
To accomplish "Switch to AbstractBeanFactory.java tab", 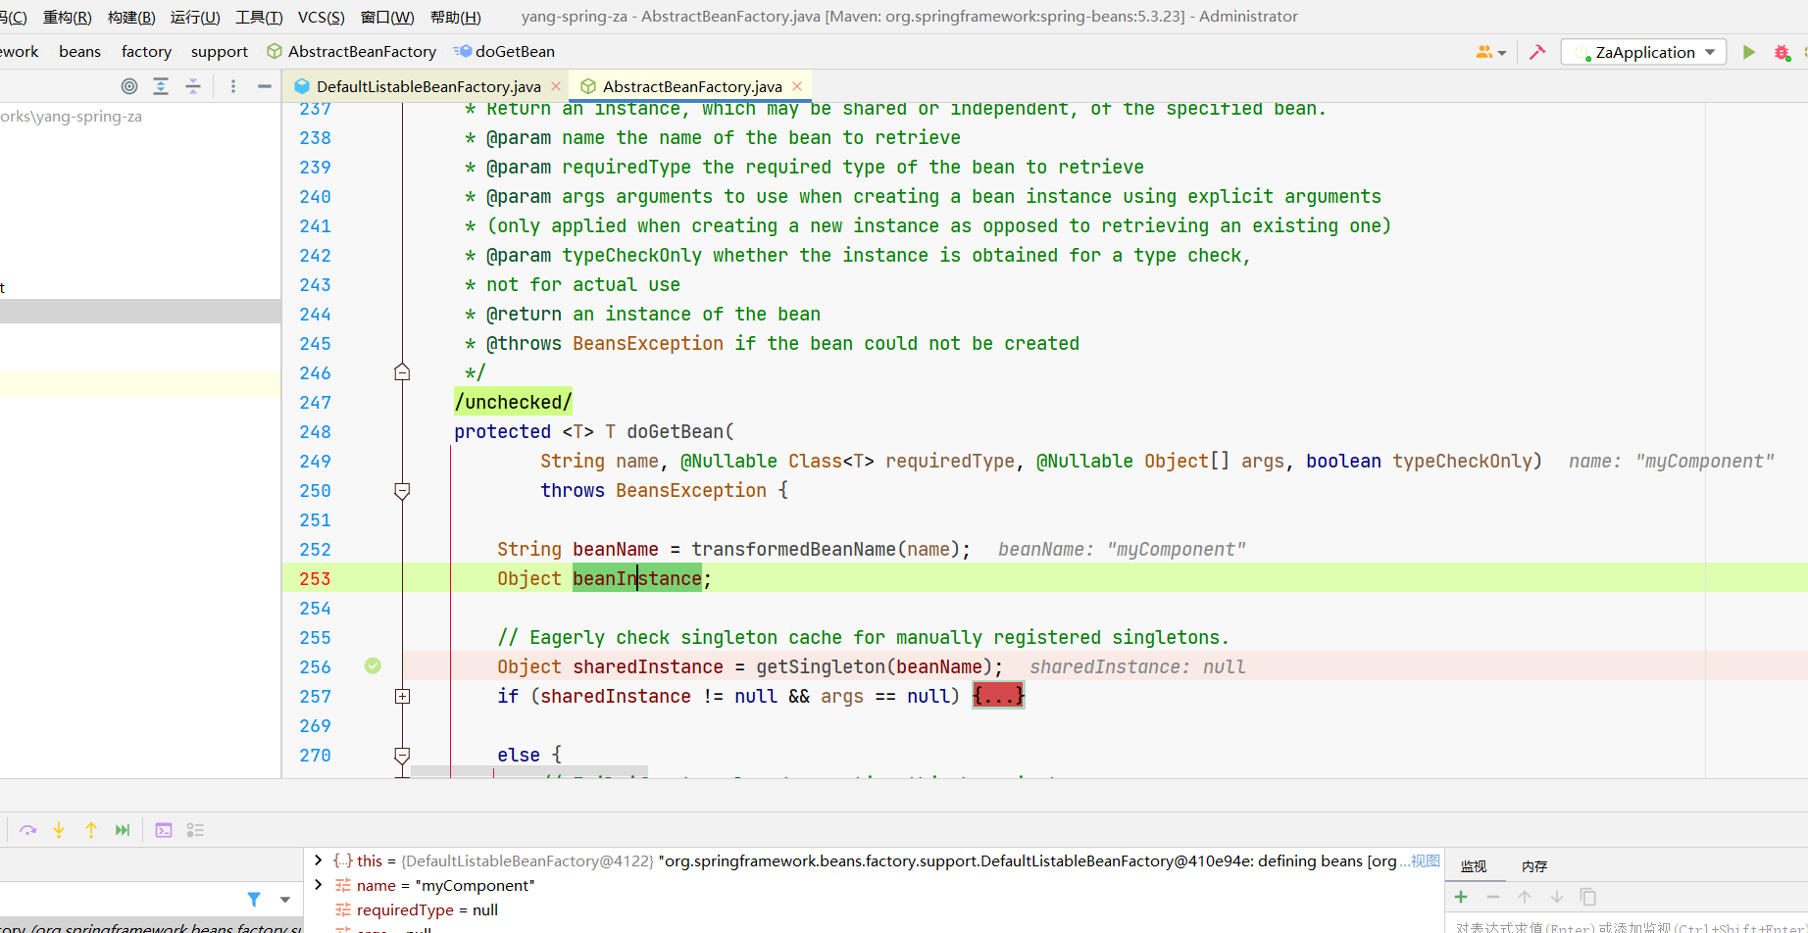I will point(692,86).
